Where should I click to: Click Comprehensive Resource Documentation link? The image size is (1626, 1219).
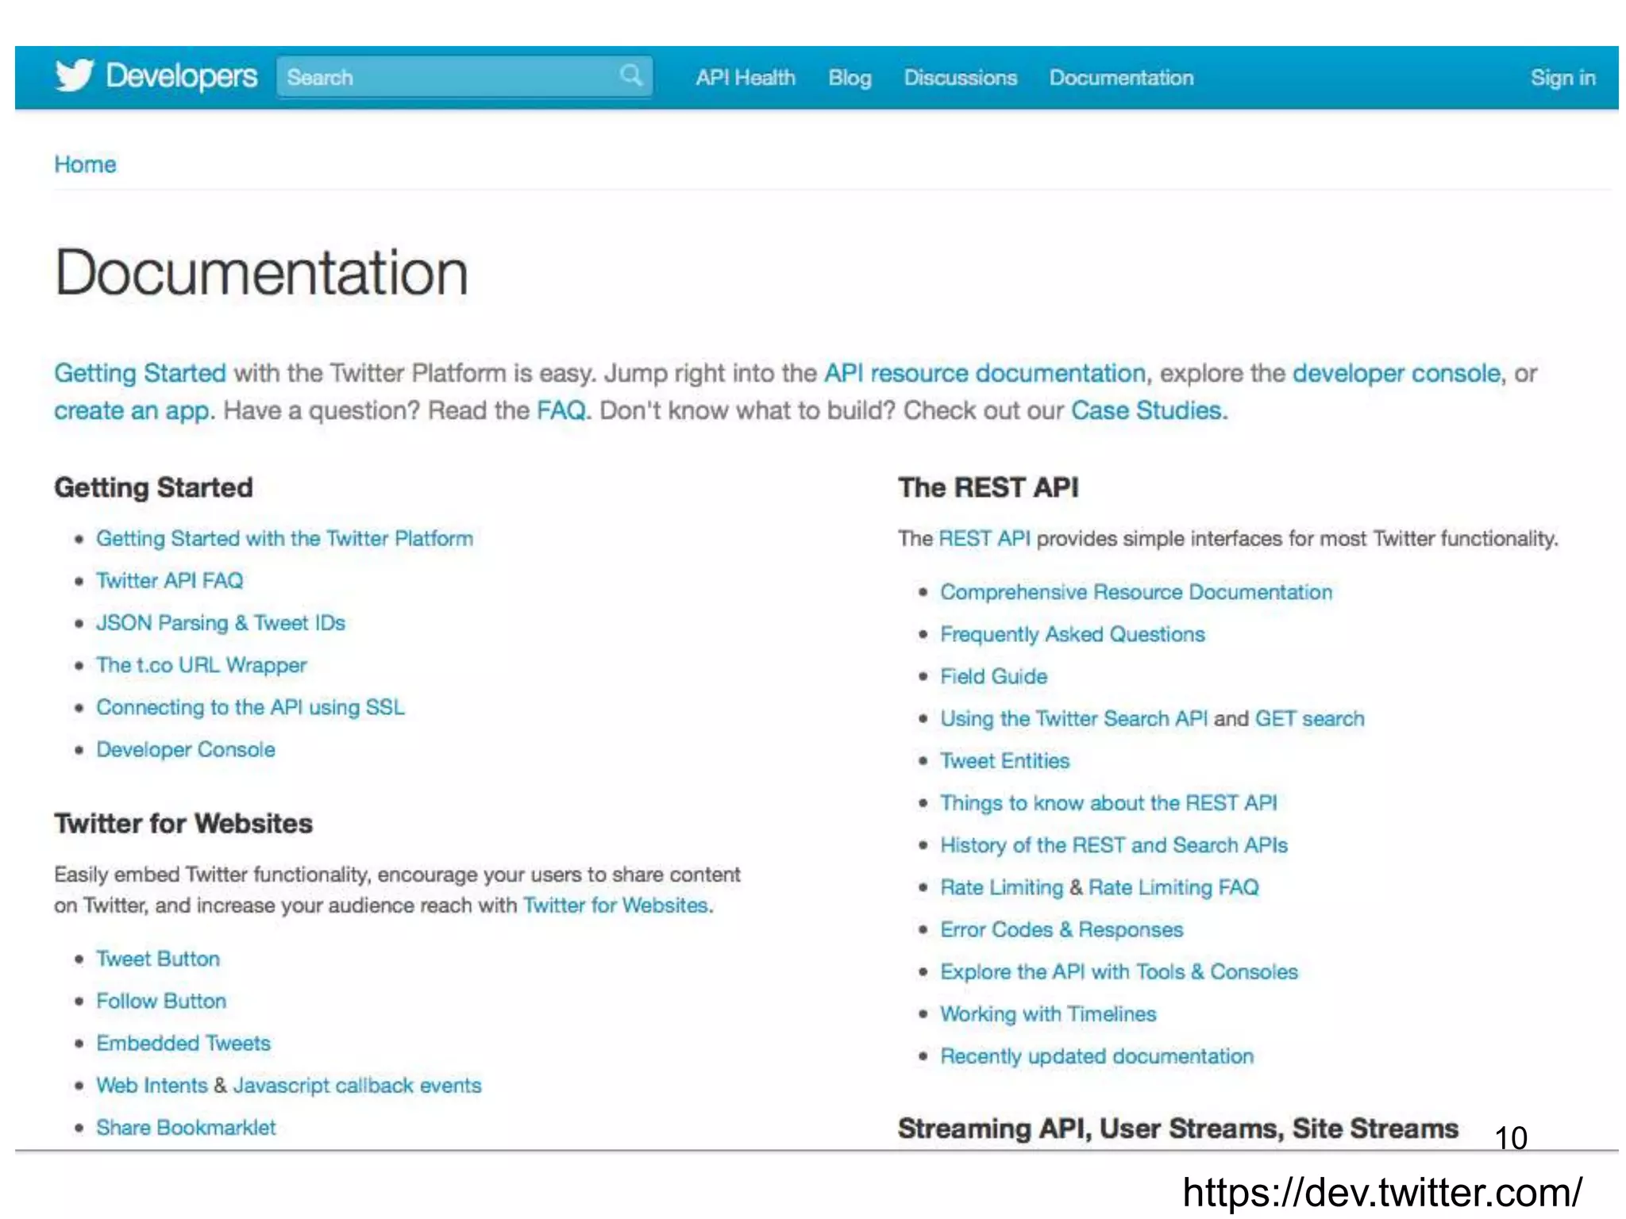[x=1135, y=592]
